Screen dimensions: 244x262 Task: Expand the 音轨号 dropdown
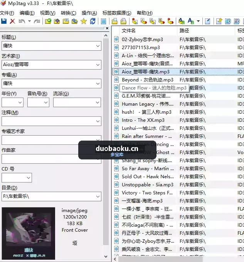tap(46, 103)
